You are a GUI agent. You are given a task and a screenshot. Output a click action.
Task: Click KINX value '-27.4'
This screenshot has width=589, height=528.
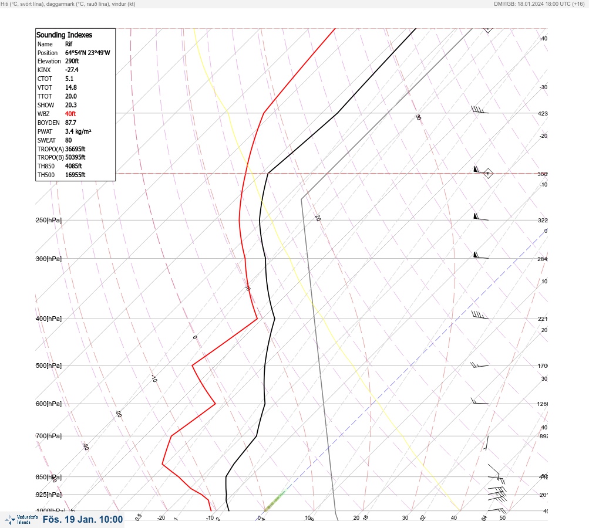pyautogui.click(x=72, y=70)
